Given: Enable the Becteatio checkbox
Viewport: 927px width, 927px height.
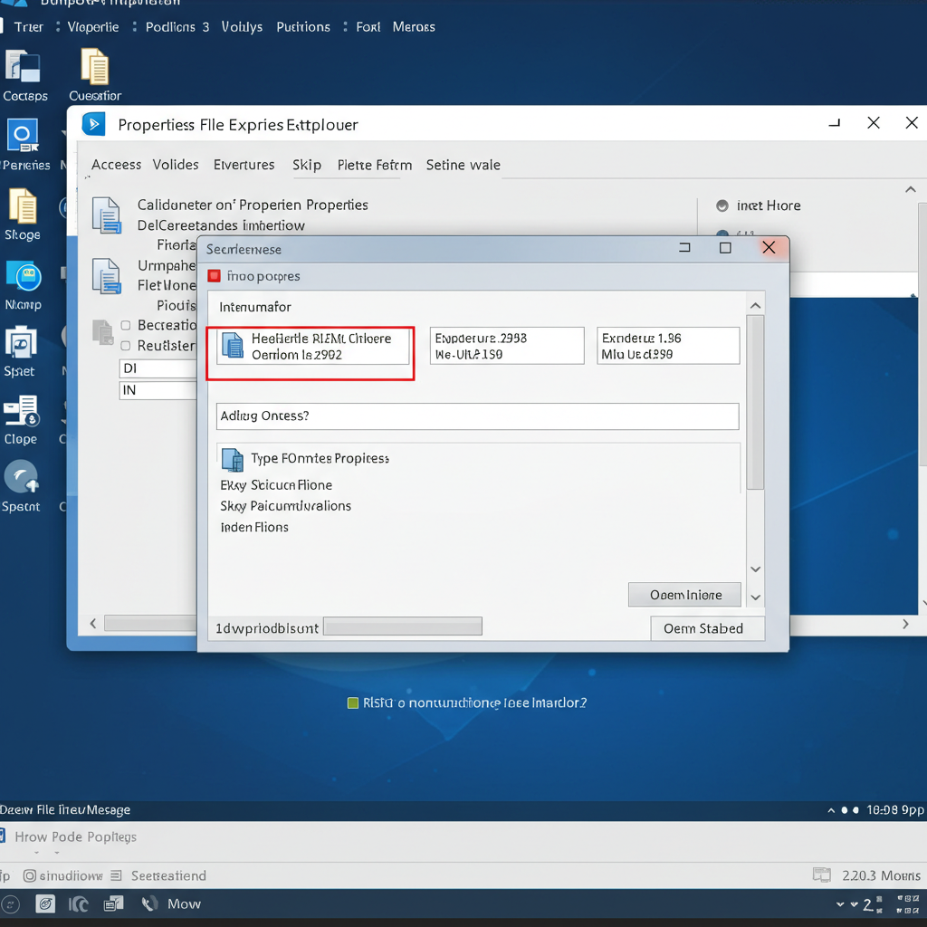Looking at the screenshot, I should click(125, 325).
